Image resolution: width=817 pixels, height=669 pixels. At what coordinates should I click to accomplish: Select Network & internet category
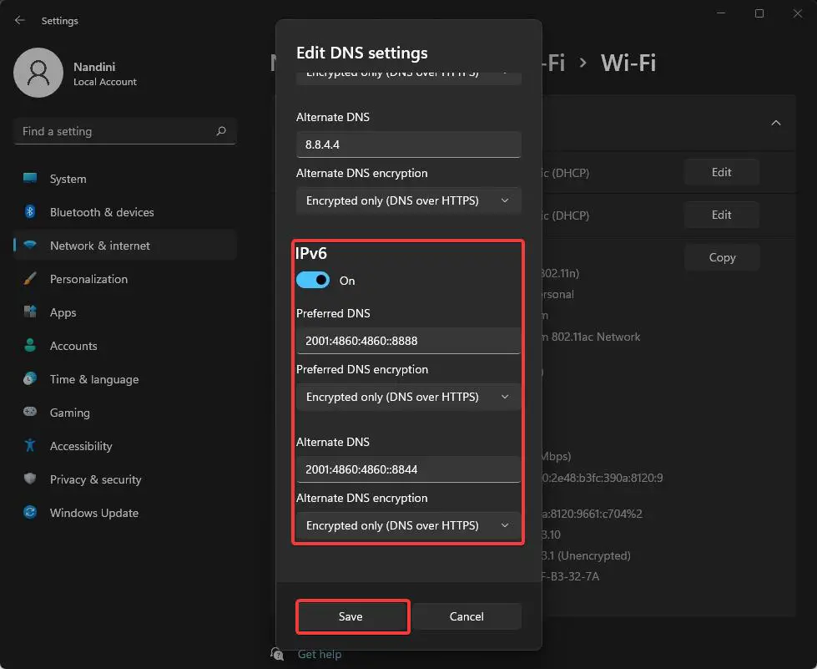click(x=125, y=246)
